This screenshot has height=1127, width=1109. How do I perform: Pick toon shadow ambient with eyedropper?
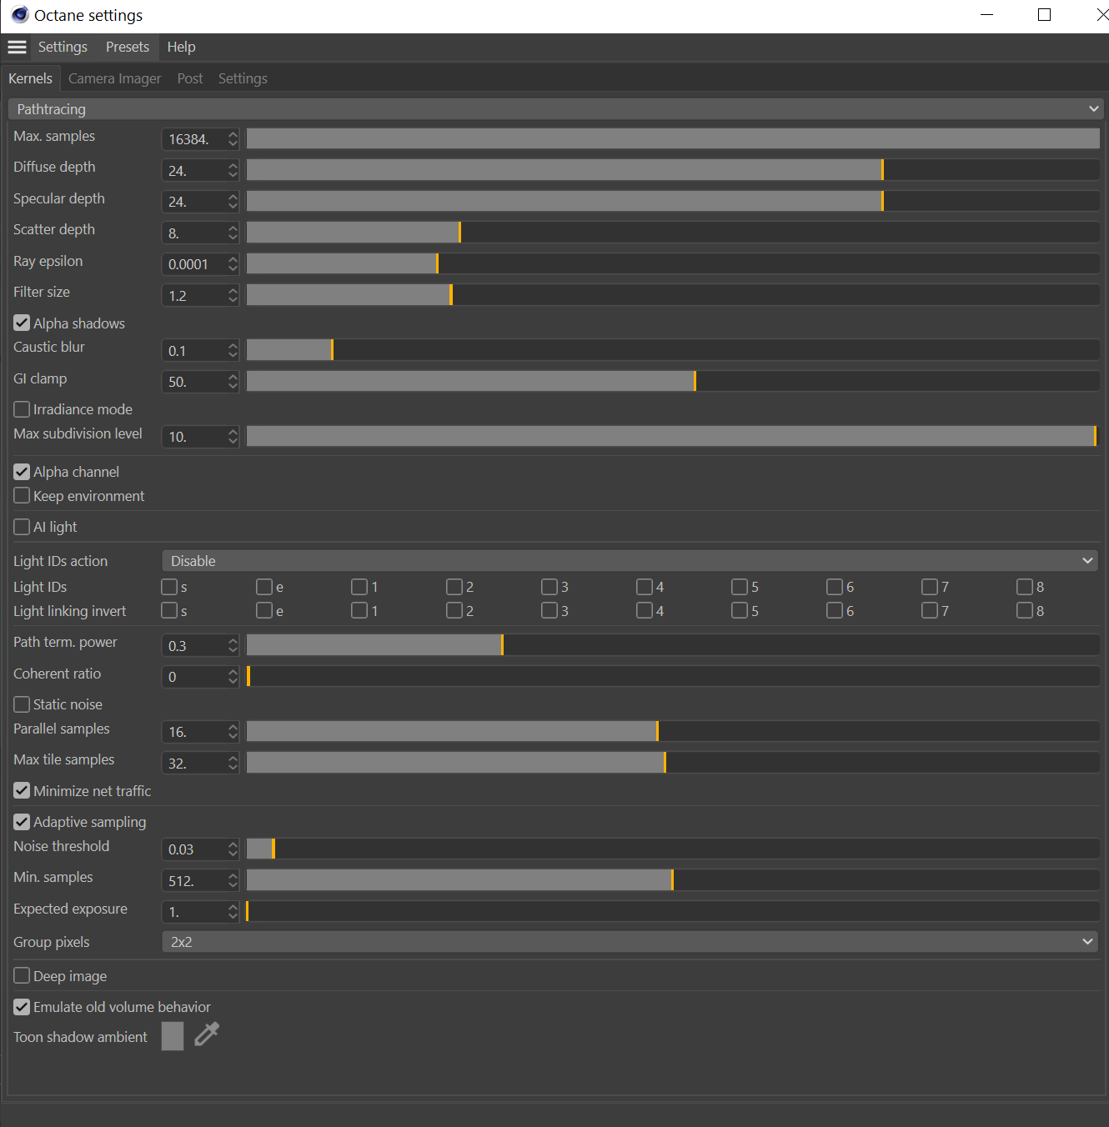(x=206, y=1034)
